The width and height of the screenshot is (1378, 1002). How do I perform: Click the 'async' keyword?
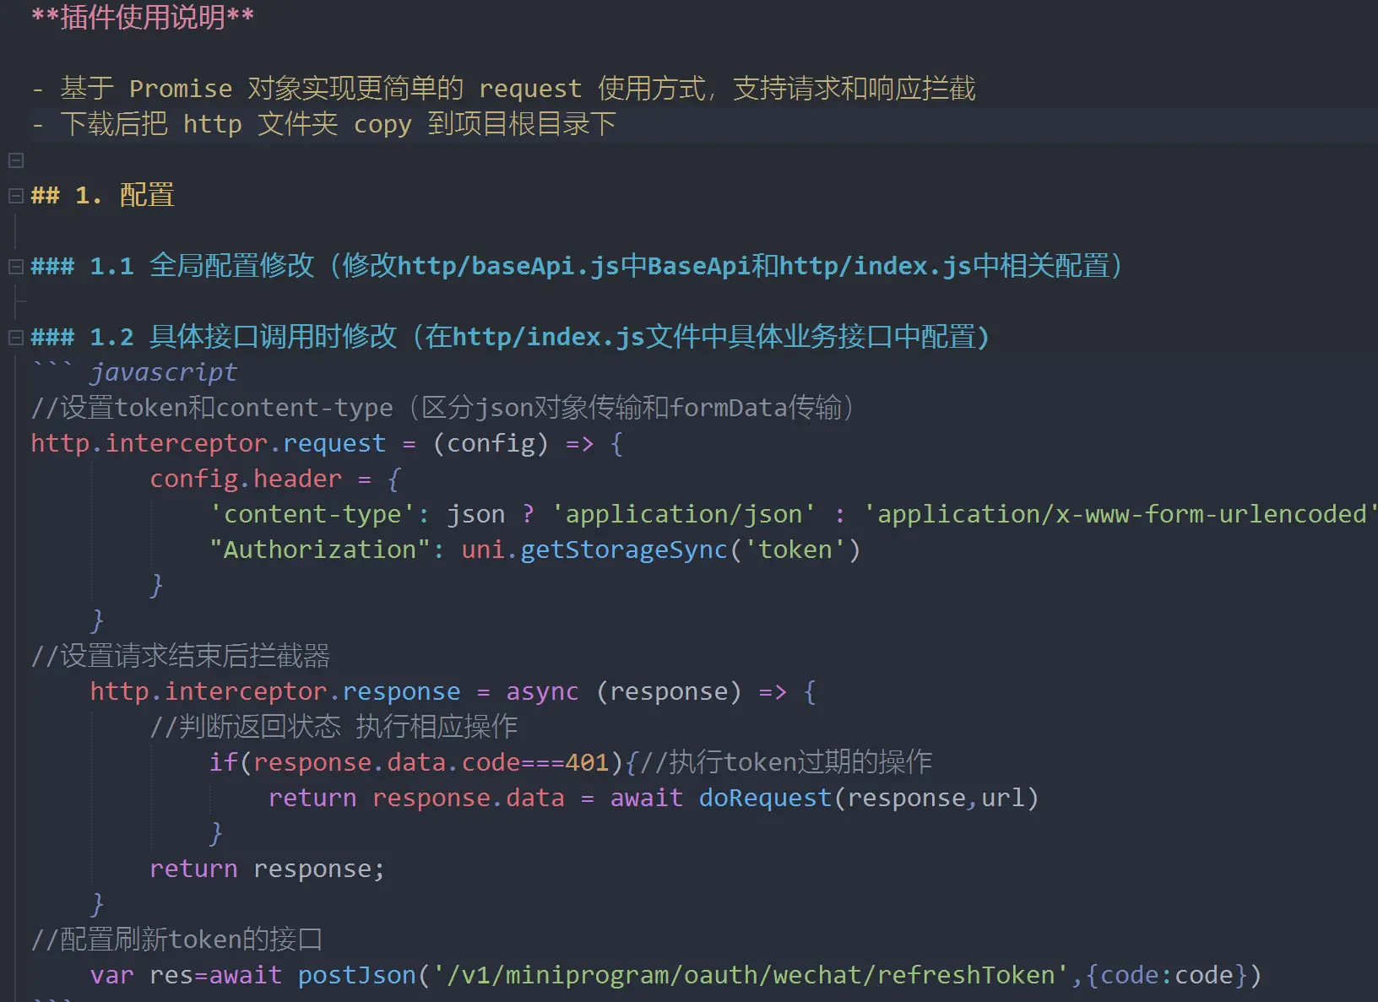pos(542,691)
